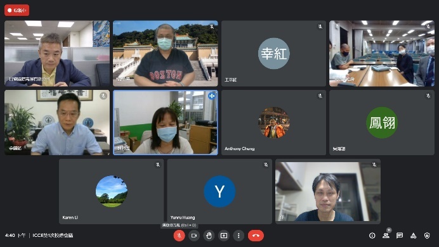This screenshot has height=247, width=439.
Task: Start presenting with present screen icon
Action: tap(224, 236)
